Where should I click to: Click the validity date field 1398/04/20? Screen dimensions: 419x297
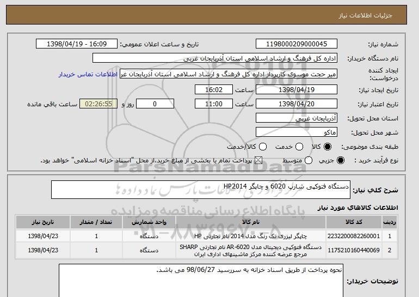[x=297, y=104]
